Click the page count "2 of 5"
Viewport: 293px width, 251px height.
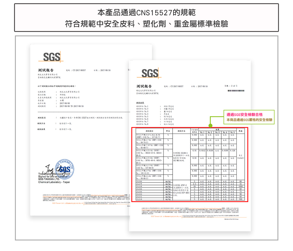click(234, 86)
